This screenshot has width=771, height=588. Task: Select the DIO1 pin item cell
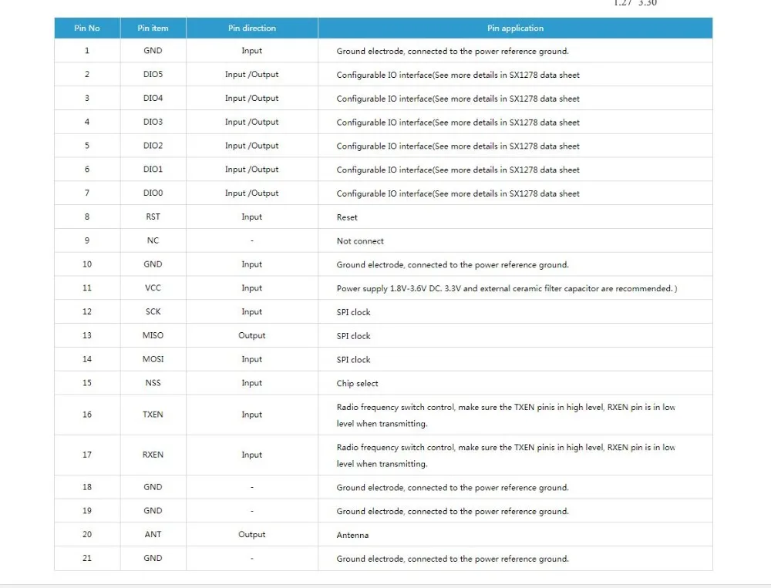(153, 169)
